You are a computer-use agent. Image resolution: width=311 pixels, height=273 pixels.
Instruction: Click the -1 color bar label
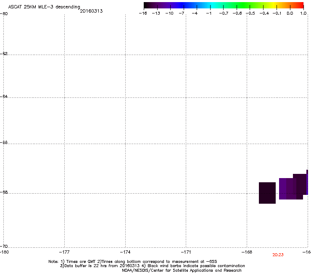[x=208, y=13]
